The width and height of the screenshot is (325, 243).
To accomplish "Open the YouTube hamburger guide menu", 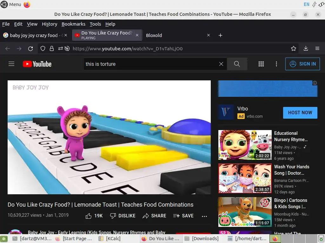I will pos(11,64).
